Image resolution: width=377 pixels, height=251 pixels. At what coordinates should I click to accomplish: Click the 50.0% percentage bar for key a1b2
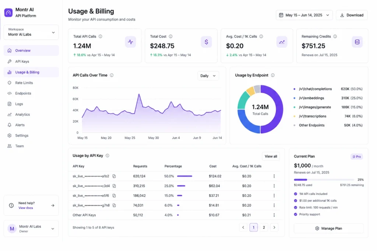(185, 176)
